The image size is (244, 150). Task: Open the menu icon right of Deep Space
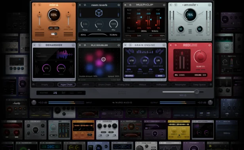[x=211, y=84]
